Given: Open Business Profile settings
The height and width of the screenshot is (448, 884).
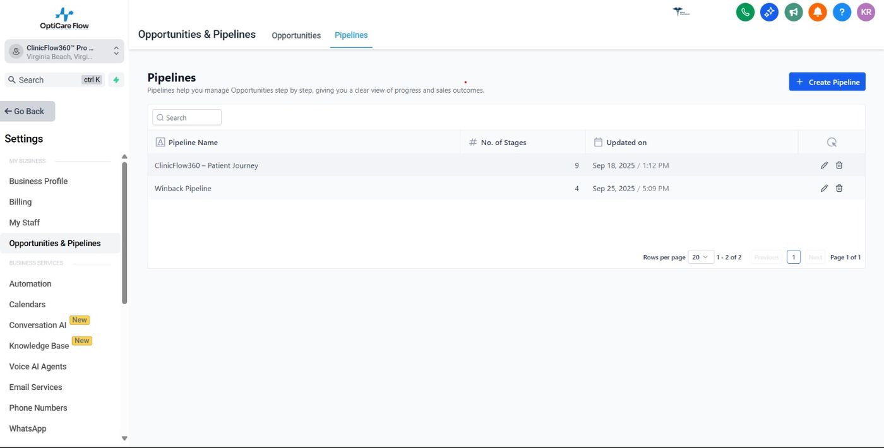Looking at the screenshot, I should 39,181.
